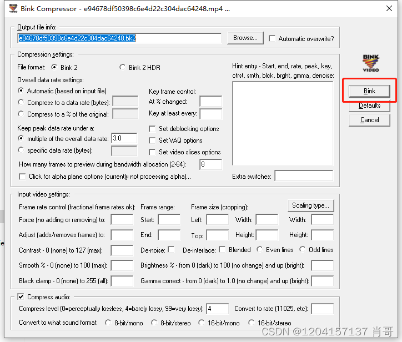Click the output file name field
The height and width of the screenshot is (342, 402).
119,38
